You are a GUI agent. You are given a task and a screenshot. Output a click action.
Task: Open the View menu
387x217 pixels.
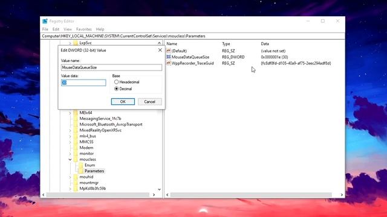tap(68, 29)
